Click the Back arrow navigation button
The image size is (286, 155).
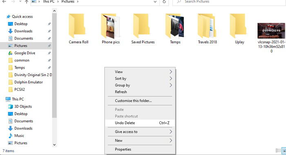[x=4, y=2]
